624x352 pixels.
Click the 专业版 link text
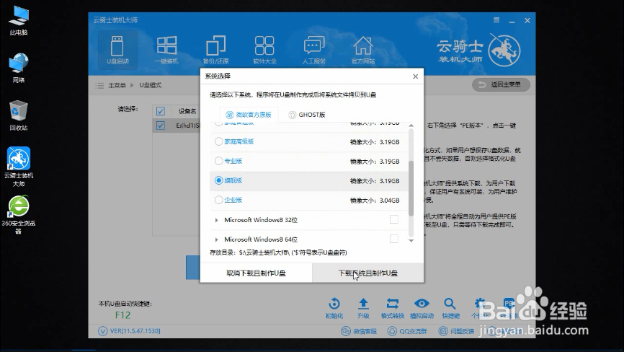(233, 161)
